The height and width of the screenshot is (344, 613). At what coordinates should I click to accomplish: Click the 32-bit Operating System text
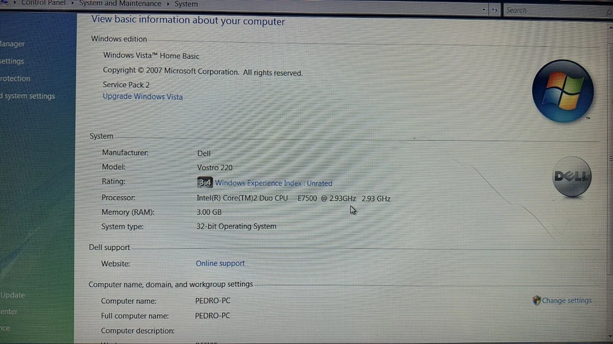[236, 226]
